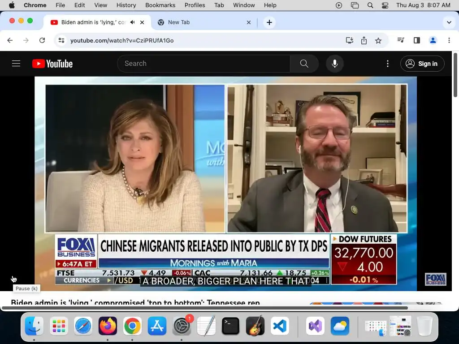Viewport: 459px width, 344px height.
Task: Mute the Biden admin tab audio icon
Action: pyautogui.click(x=133, y=22)
